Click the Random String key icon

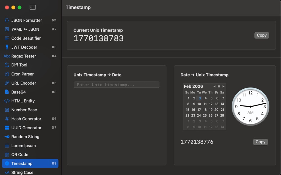(x=7, y=137)
